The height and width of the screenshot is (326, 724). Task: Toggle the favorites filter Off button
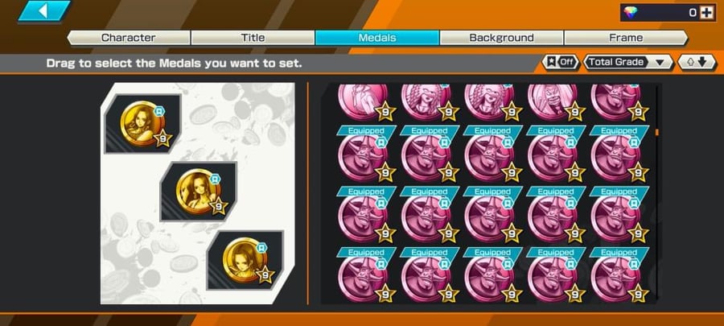coord(561,62)
